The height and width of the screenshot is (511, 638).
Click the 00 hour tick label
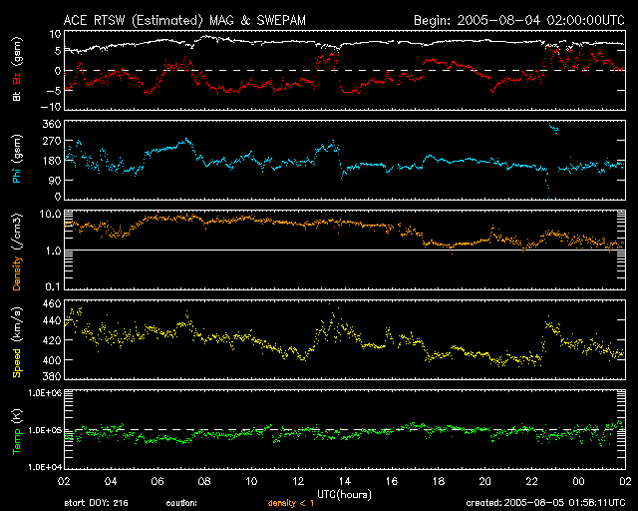coord(578,481)
